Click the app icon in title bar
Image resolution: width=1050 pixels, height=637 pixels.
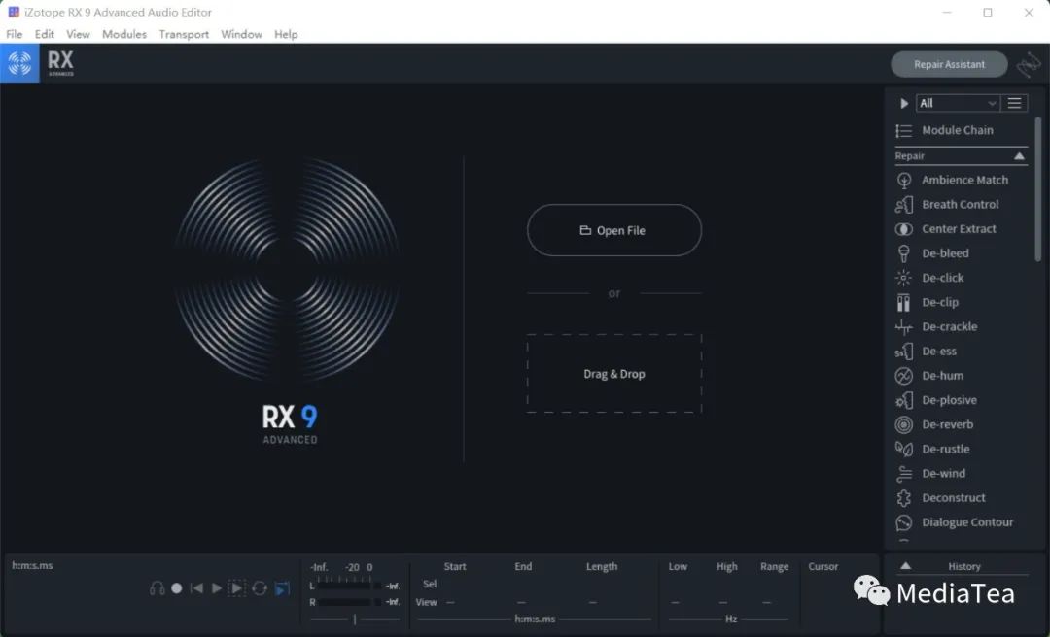pyautogui.click(x=14, y=12)
